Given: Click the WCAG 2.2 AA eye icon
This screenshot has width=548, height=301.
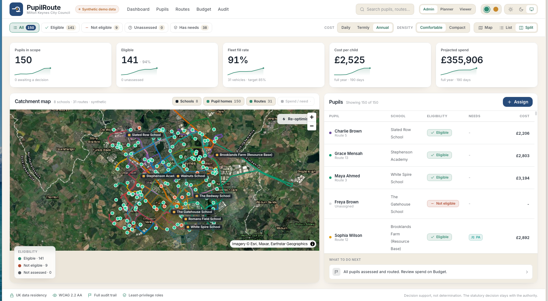Looking at the screenshot, I should [55, 295].
